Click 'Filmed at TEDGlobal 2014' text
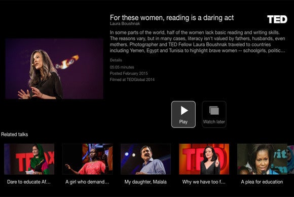This screenshot has width=294, height=197. point(132,80)
